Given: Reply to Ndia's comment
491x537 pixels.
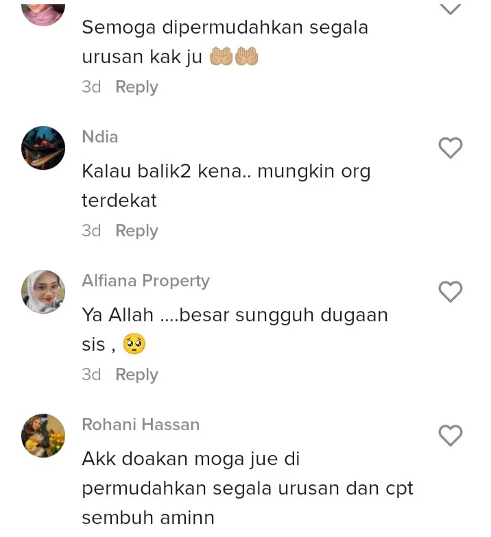Looking at the screenshot, I should (137, 231).
